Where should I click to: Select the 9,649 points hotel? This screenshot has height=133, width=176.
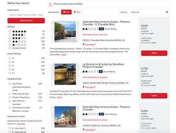click(x=154, y=53)
